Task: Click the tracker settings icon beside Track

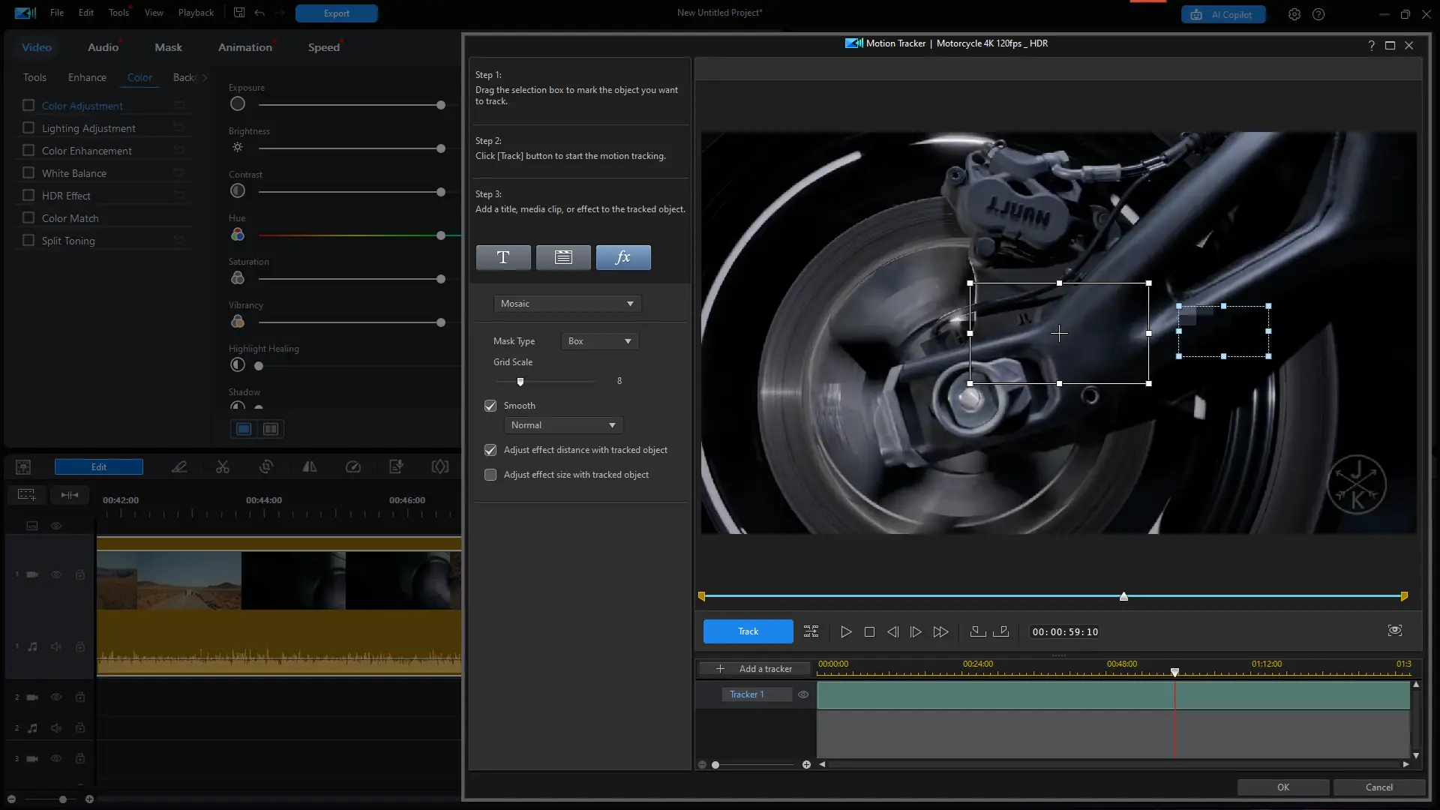Action: tap(811, 631)
